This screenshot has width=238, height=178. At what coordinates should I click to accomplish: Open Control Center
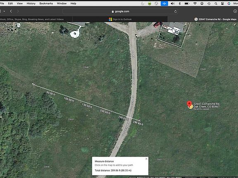point(222,3)
